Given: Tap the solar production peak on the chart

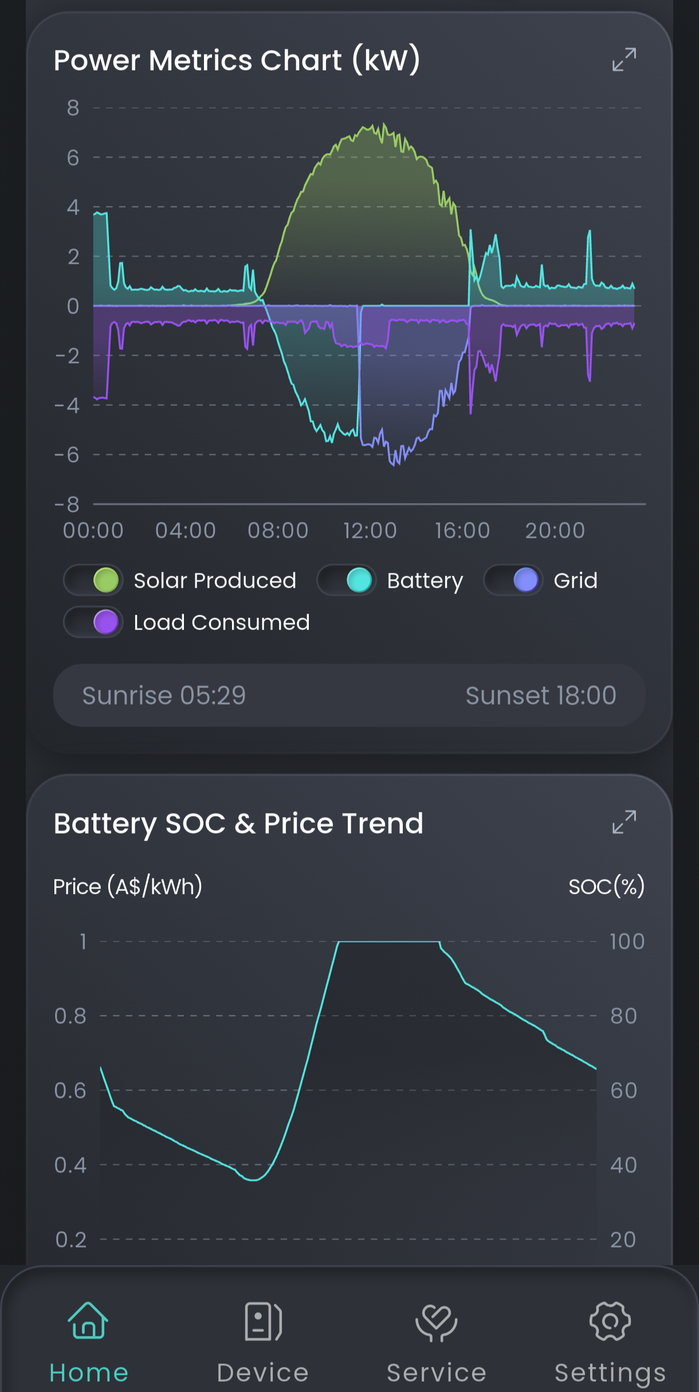Looking at the screenshot, I should tap(383, 126).
